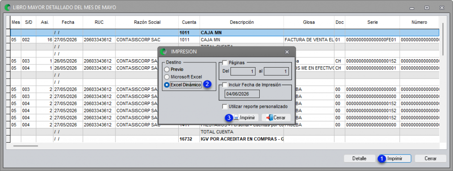Click the Fecha column header
This screenshot has height=171, width=453.
(68, 22)
